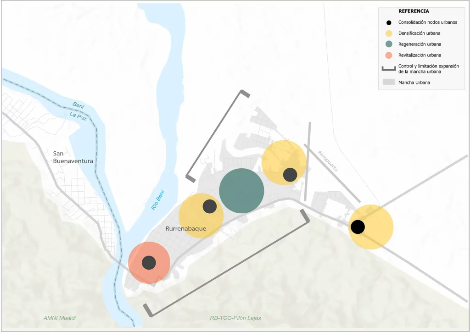The image size is (470, 332).
Task: Pick the green Regeneración urbana legend swatch
Action: [389, 44]
